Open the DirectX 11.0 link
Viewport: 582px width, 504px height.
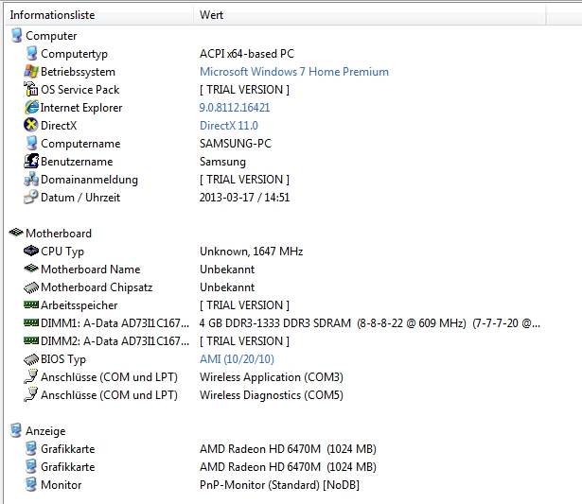229,126
